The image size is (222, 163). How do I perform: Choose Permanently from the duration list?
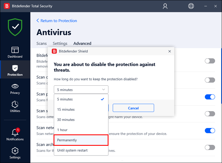pyautogui.click(x=81, y=140)
